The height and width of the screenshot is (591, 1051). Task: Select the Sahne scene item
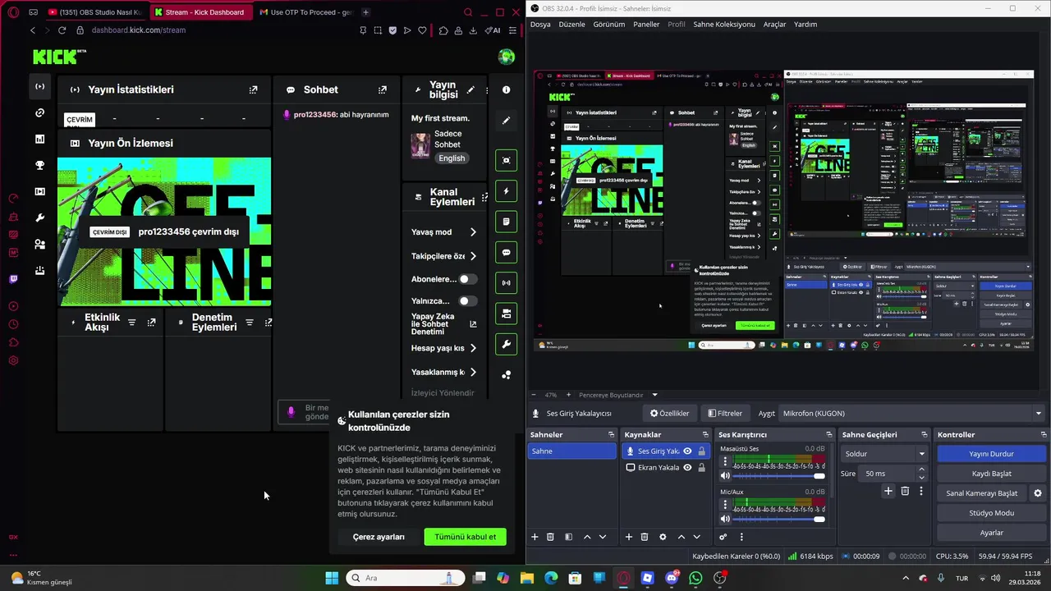pos(571,451)
